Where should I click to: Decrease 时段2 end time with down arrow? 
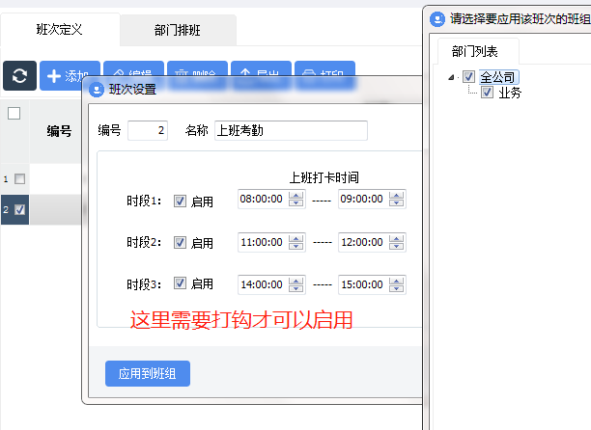click(x=397, y=246)
